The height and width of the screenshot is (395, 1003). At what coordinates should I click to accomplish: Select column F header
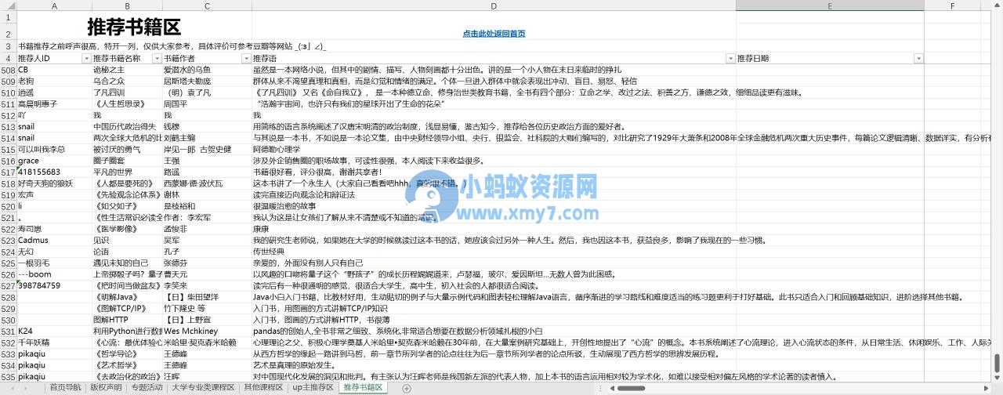[x=953, y=5]
